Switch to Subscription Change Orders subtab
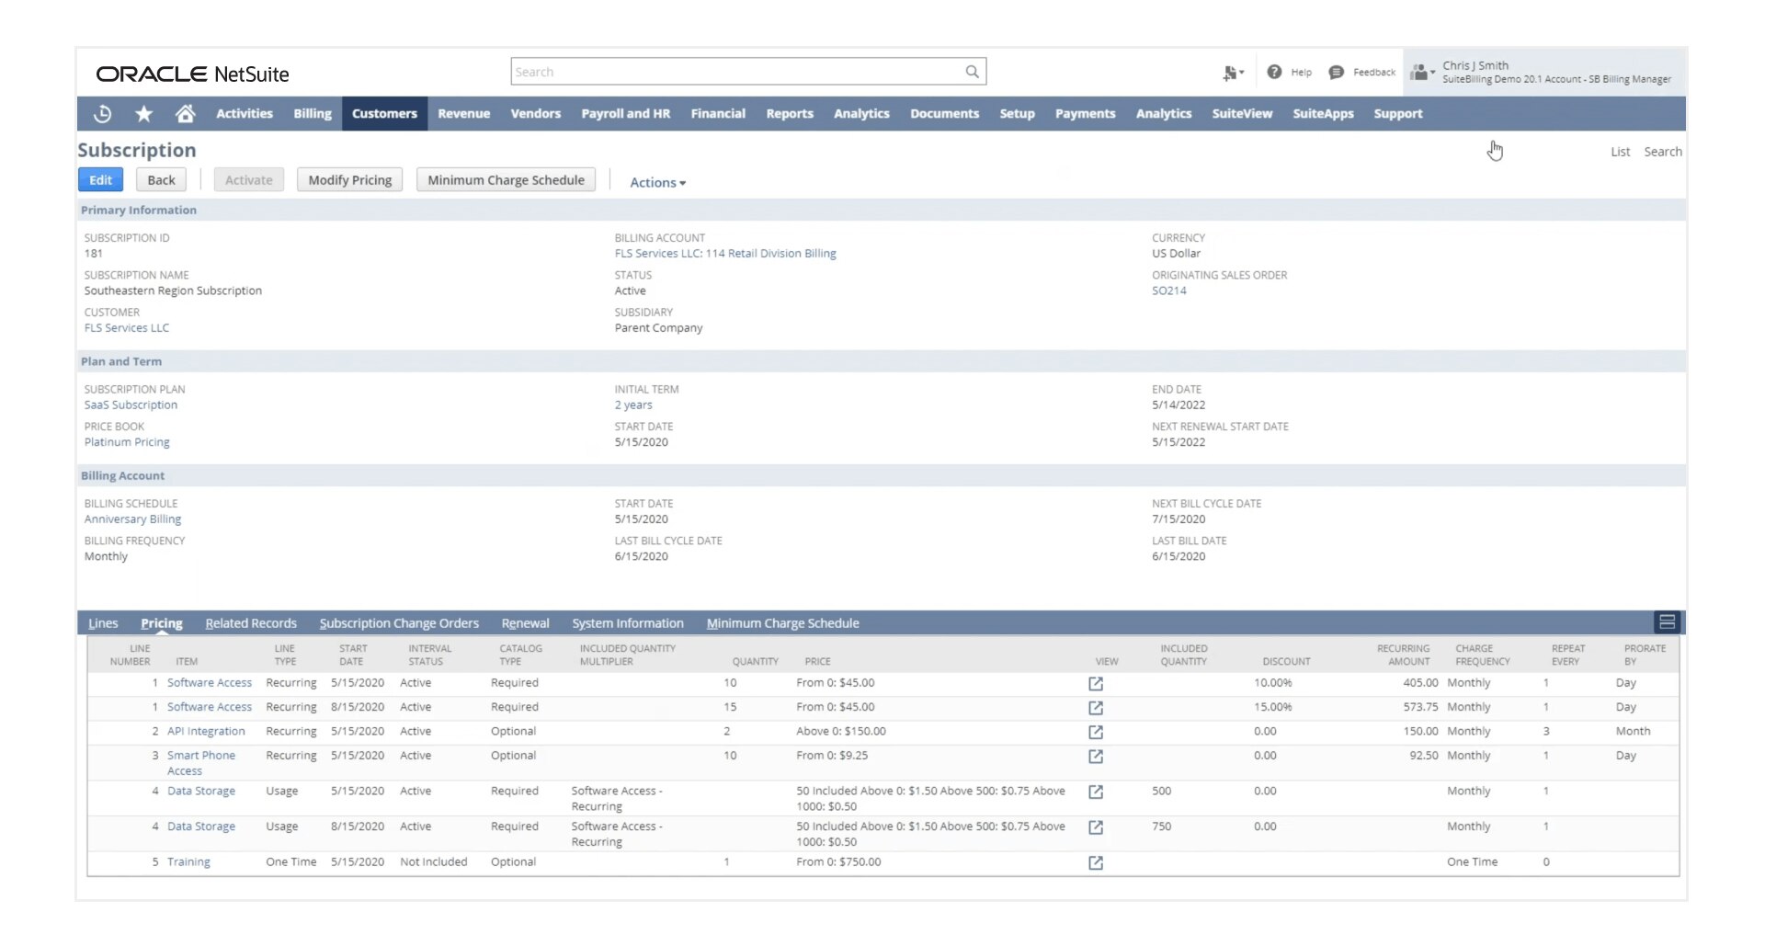The width and height of the screenshot is (1765, 946). click(x=399, y=623)
